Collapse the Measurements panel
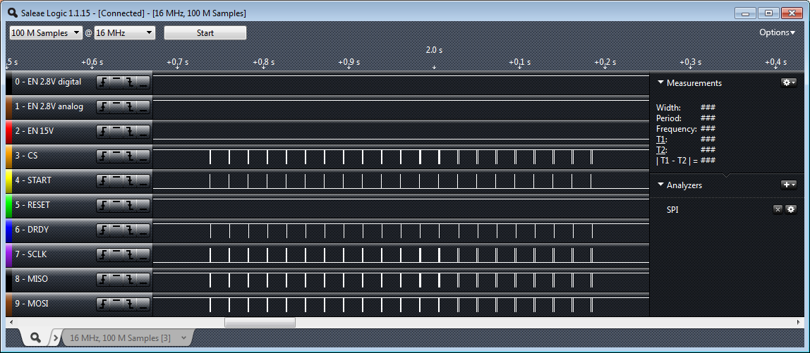Image resolution: width=810 pixels, height=353 pixels. [x=660, y=83]
